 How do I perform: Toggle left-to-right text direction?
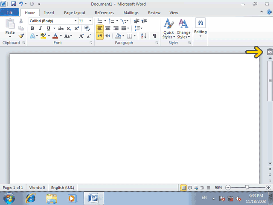click(x=100, y=36)
